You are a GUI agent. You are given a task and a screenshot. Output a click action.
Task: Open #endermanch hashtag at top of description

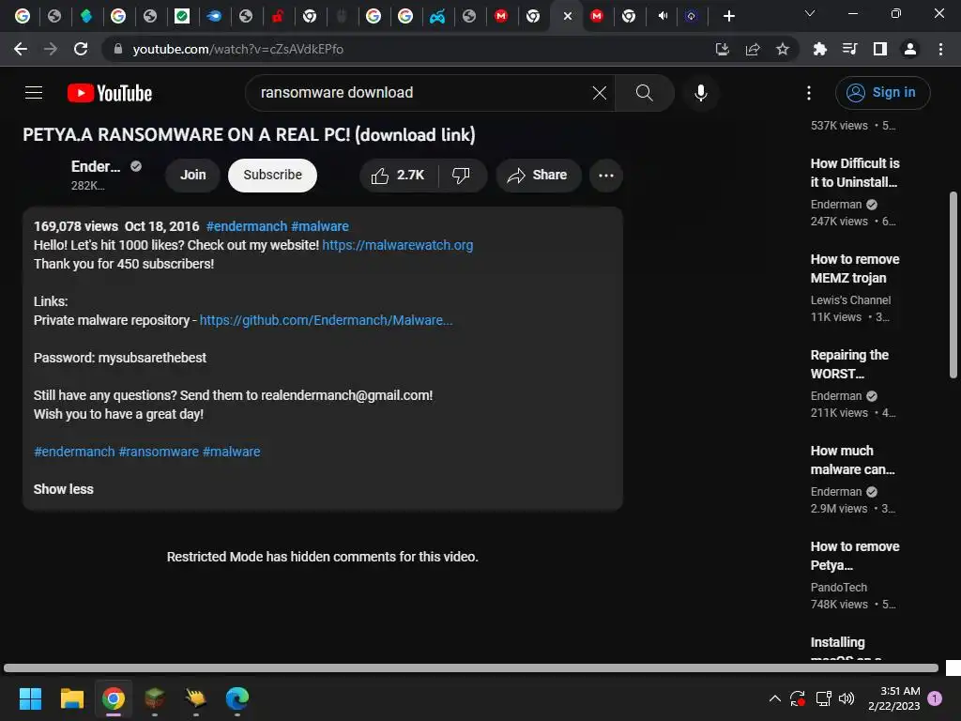tap(247, 226)
